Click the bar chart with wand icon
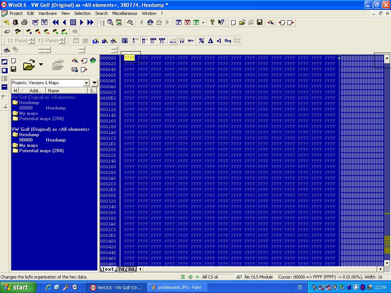 pos(96,40)
